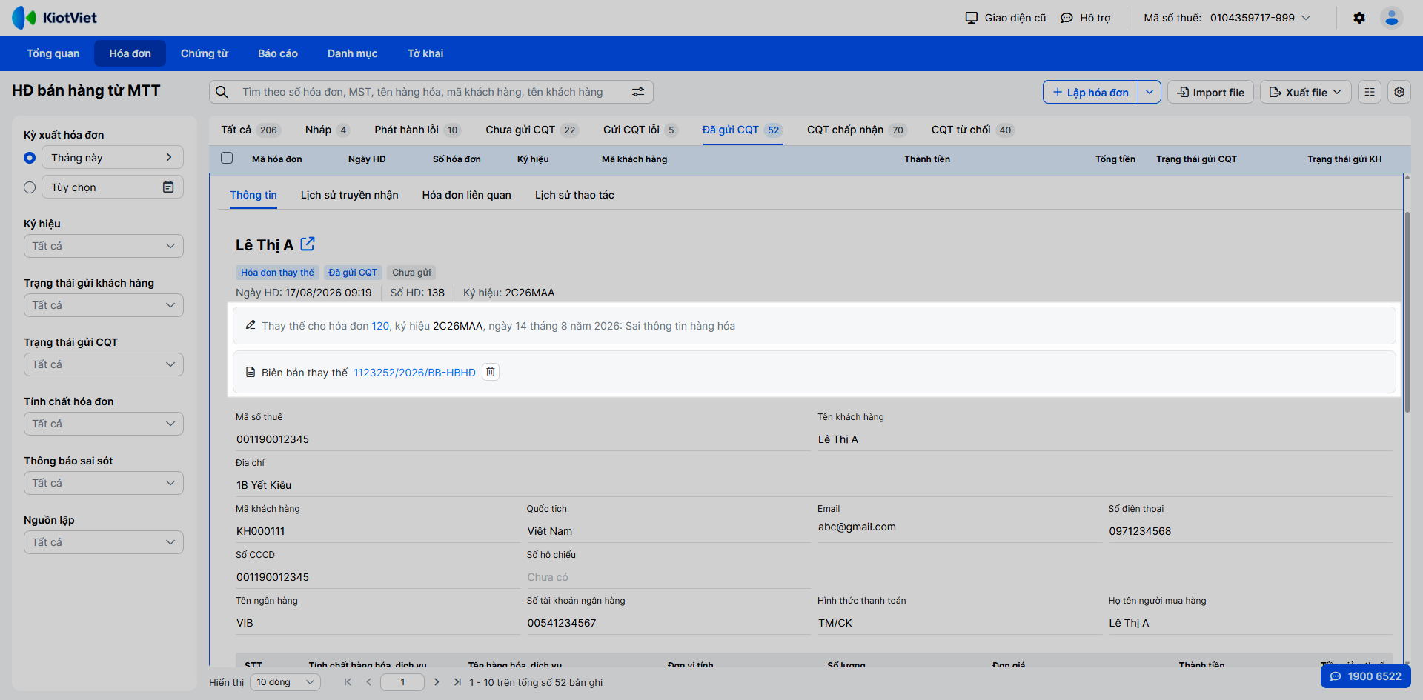This screenshot has height=700, width=1423.
Task: Switch to Giao diện cũ
Action: (x=1005, y=18)
